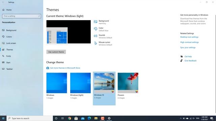216x121 pixels.
Task: Select the Windows (light) theme thumbnail
Action: click(x=80, y=83)
